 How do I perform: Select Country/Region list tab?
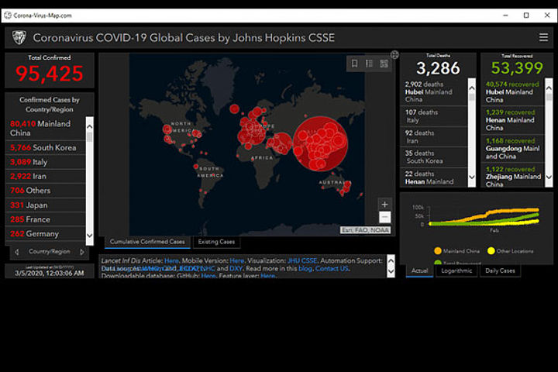tap(50, 252)
